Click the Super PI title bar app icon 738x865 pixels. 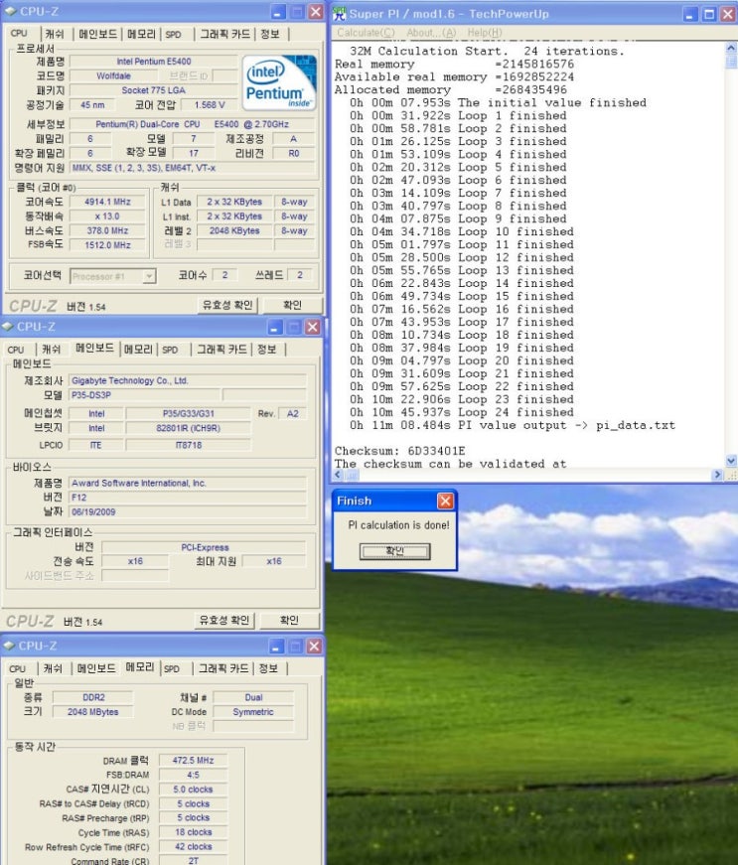[x=340, y=14]
